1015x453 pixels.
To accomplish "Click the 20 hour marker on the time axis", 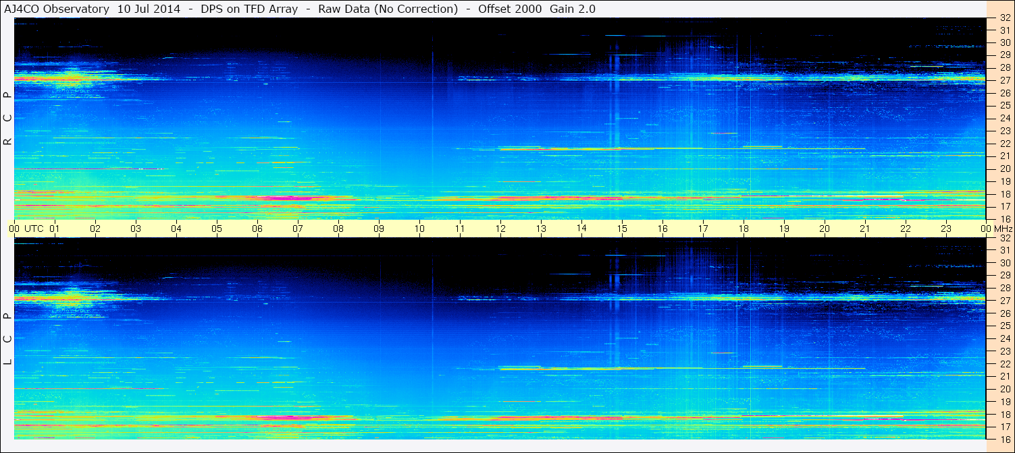I will click(x=825, y=229).
